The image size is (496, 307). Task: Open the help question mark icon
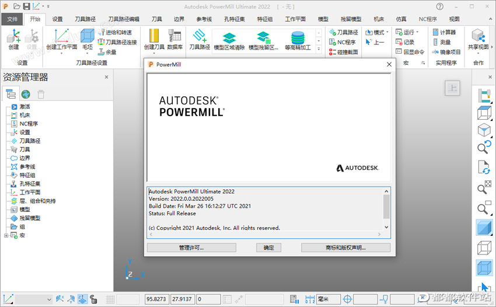(440, 6)
